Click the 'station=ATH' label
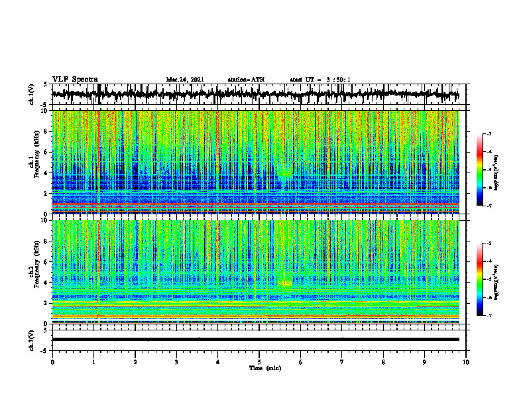Viewport: 525px width, 406px height. click(x=246, y=80)
